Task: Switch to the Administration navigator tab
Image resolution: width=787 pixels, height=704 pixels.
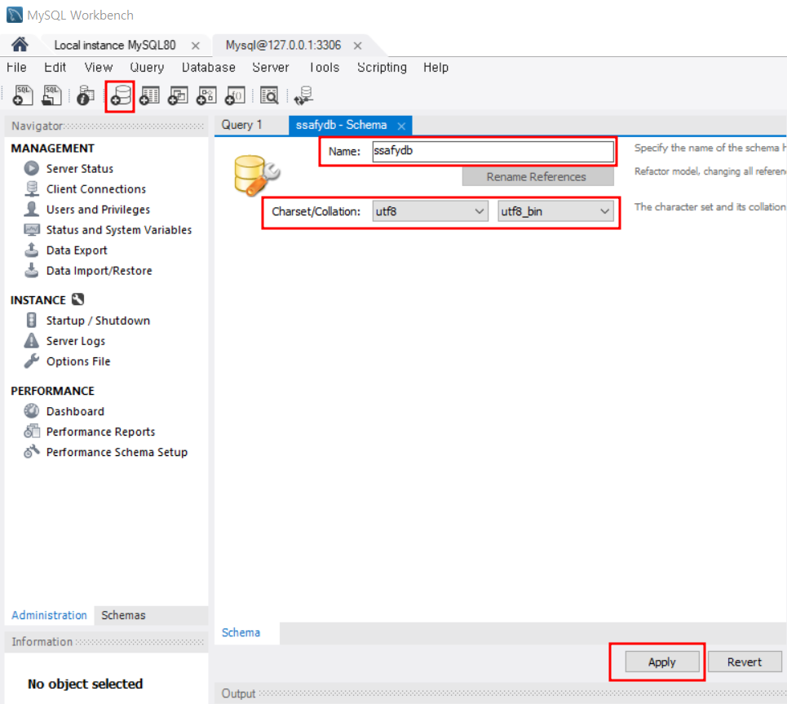Action: tap(49, 615)
